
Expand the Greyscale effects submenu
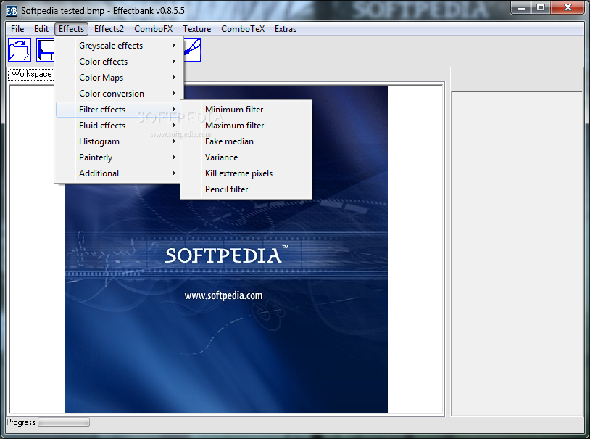119,46
